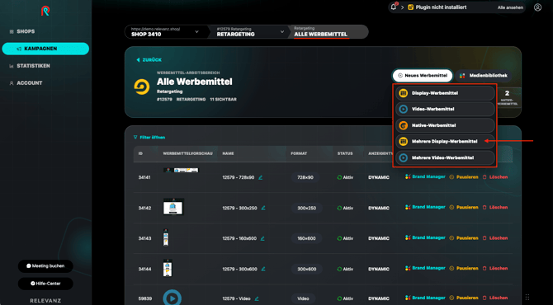Click the Format column header
The height and width of the screenshot is (305, 553).
click(299, 153)
